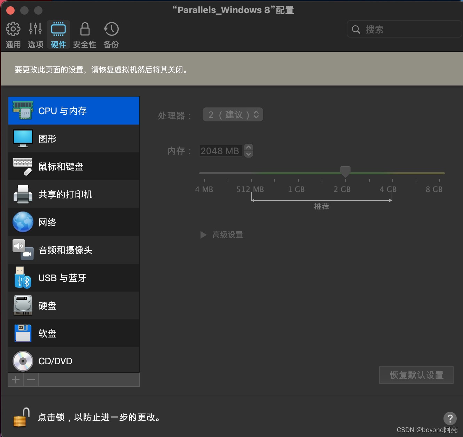Increase memory with stepper up arrow
The image size is (463, 437).
click(x=249, y=148)
